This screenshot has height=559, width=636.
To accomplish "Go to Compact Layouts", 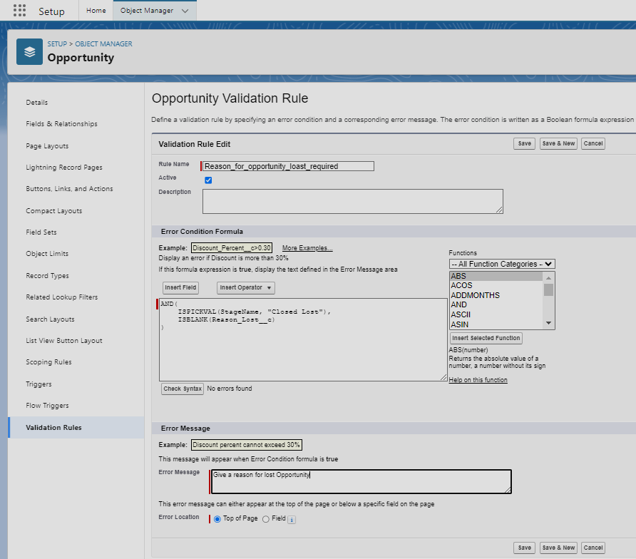I will tap(54, 211).
